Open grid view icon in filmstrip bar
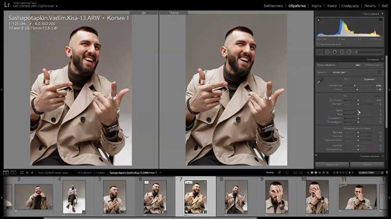This screenshot has height=219, width=391. 22,173
